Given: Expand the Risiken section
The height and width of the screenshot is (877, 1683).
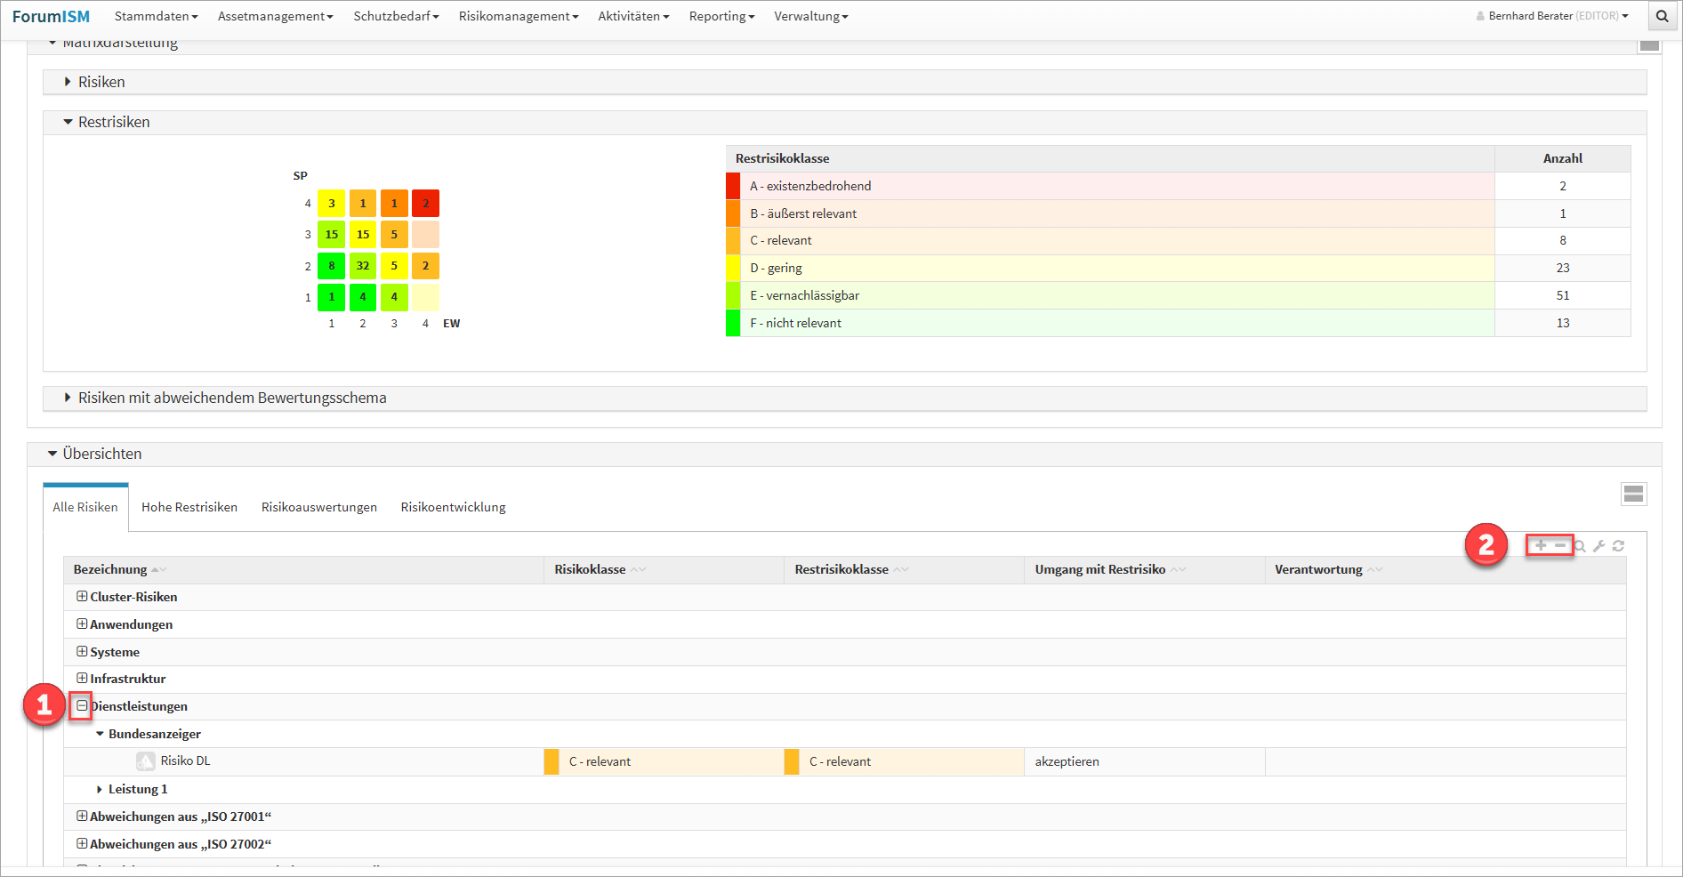Looking at the screenshot, I should [x=68, y=82].
